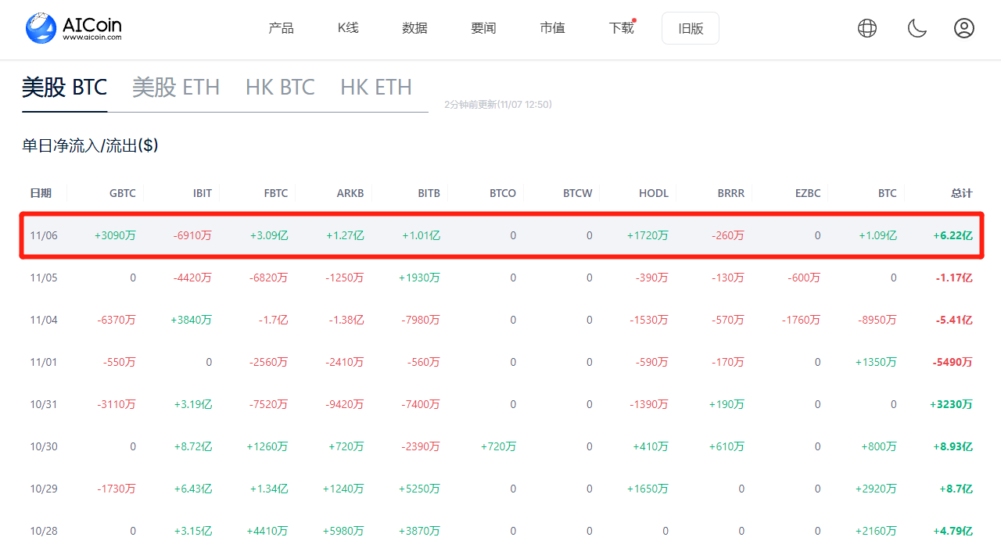
Task: Open the 下载 menu
Action: [x=620, y=27]
